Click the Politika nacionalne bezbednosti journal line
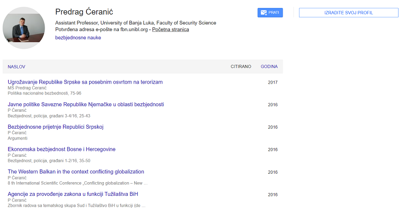Viewport: 399px width, 208px height. pos(45,93)
